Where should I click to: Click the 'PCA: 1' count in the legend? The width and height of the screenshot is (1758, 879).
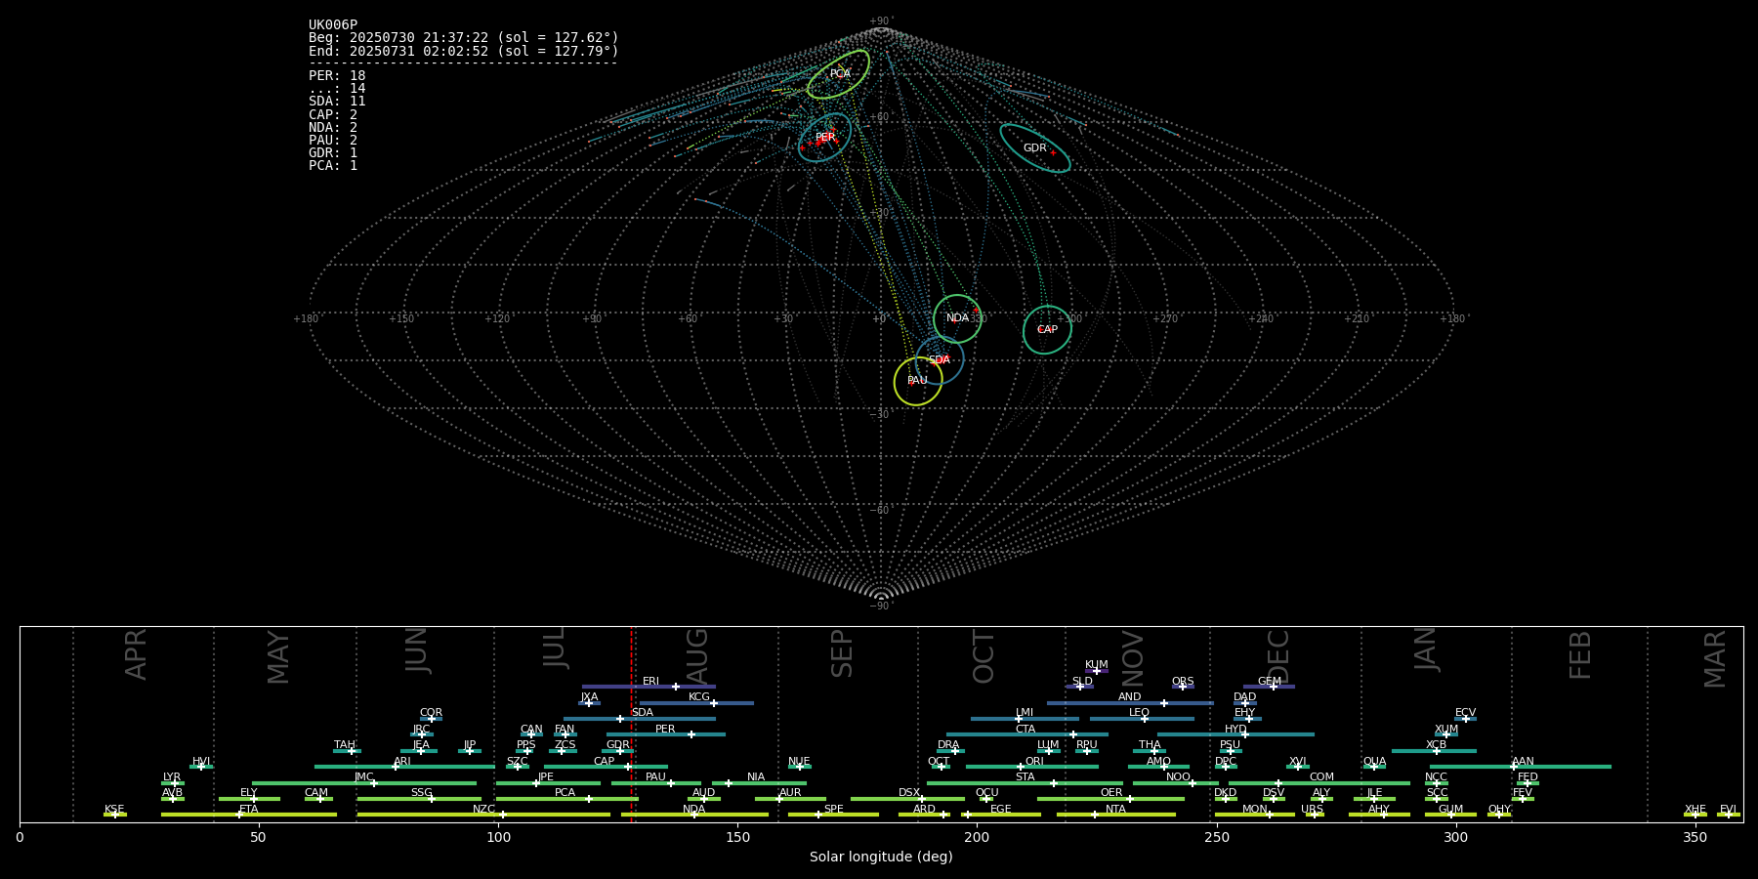coord(333,166)
